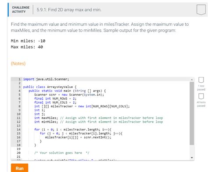
Task: Click line number 19 in the gutter
Action: pos(18,149)
